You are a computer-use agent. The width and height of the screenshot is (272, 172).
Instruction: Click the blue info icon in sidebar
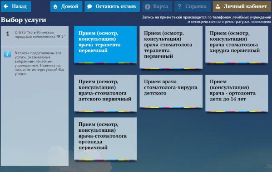[7, 54]
